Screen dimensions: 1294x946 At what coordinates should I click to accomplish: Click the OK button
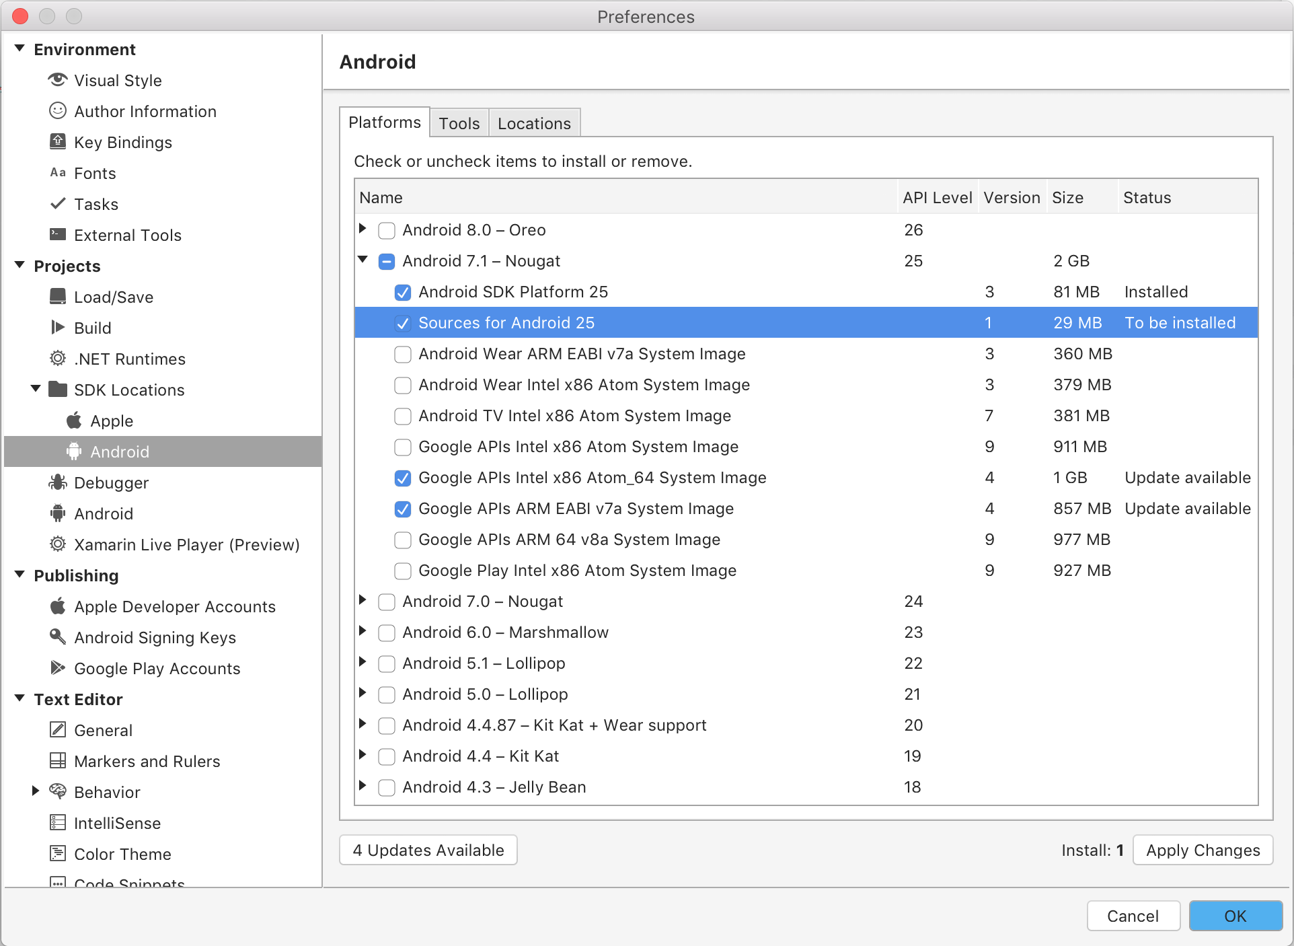[1235, 916]
